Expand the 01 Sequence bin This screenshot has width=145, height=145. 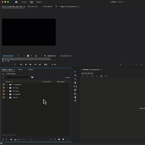7,85
